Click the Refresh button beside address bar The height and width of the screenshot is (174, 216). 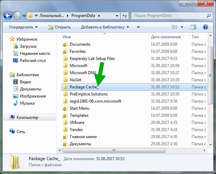click(x=125, y=16)
